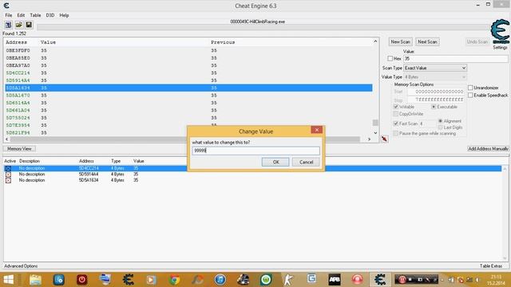Click the Next Scan button
This screenshot has width=511, height=287.
[x=427, y=42]
